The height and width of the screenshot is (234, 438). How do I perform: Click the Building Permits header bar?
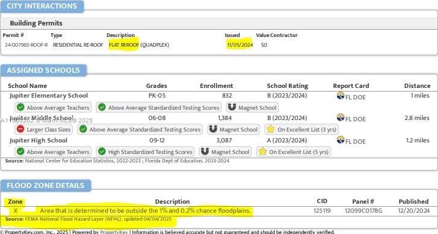tap(219, 23)
